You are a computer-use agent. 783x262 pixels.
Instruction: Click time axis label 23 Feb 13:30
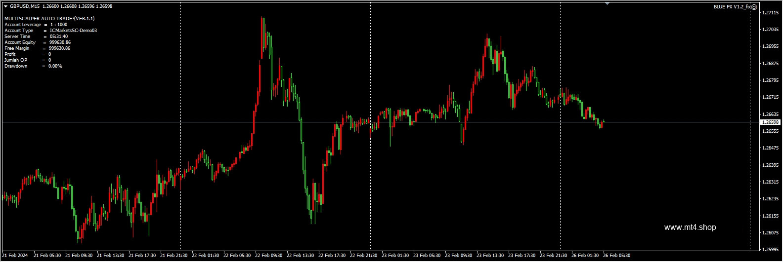[490, 256]
